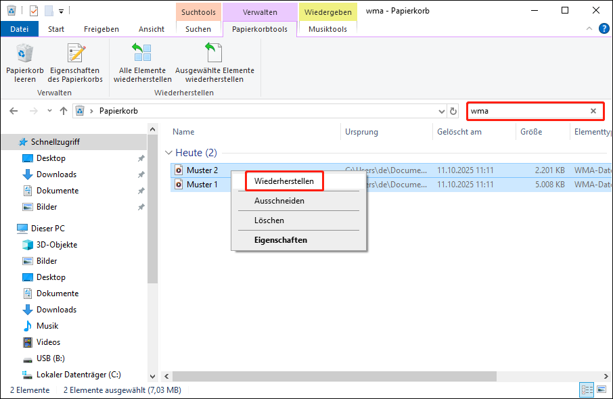Click Ausgewählte Elemente wiederherstellen
Image resolution: width=613 pixels, height=399 pixels.
click(214, 64)
